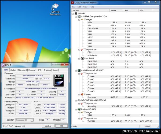Select the CPU tab in CPU-Z
Screen dimensions: 161x134
tap(6, 70)
